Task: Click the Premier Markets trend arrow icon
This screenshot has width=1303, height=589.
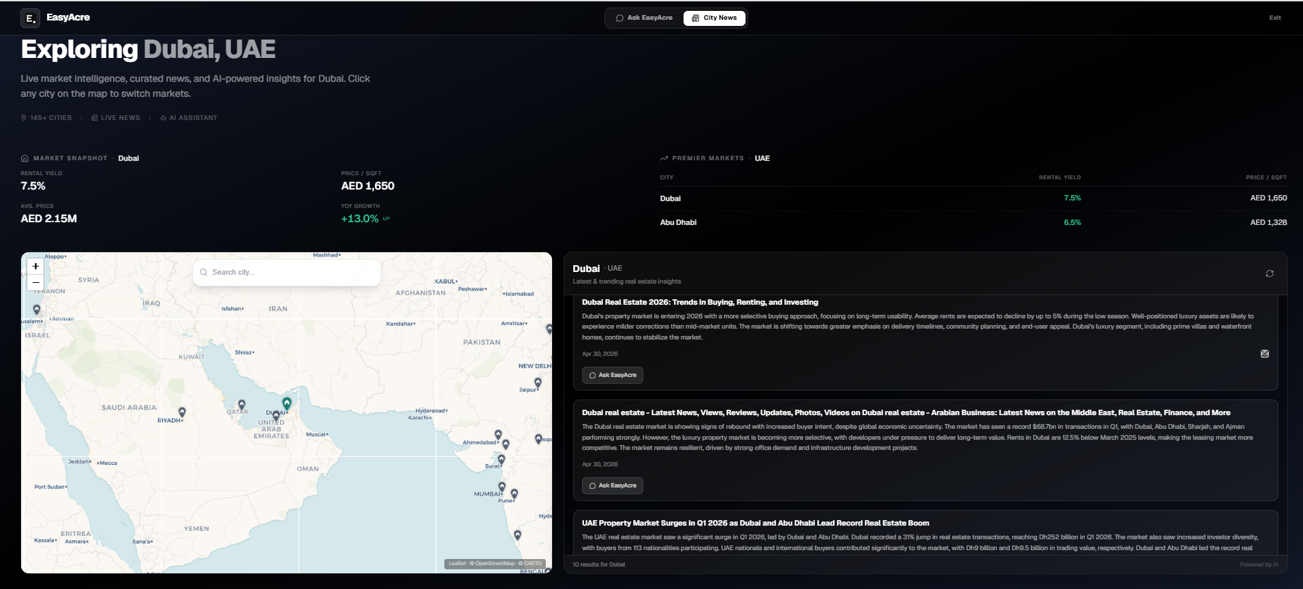Action: (664, 158)
